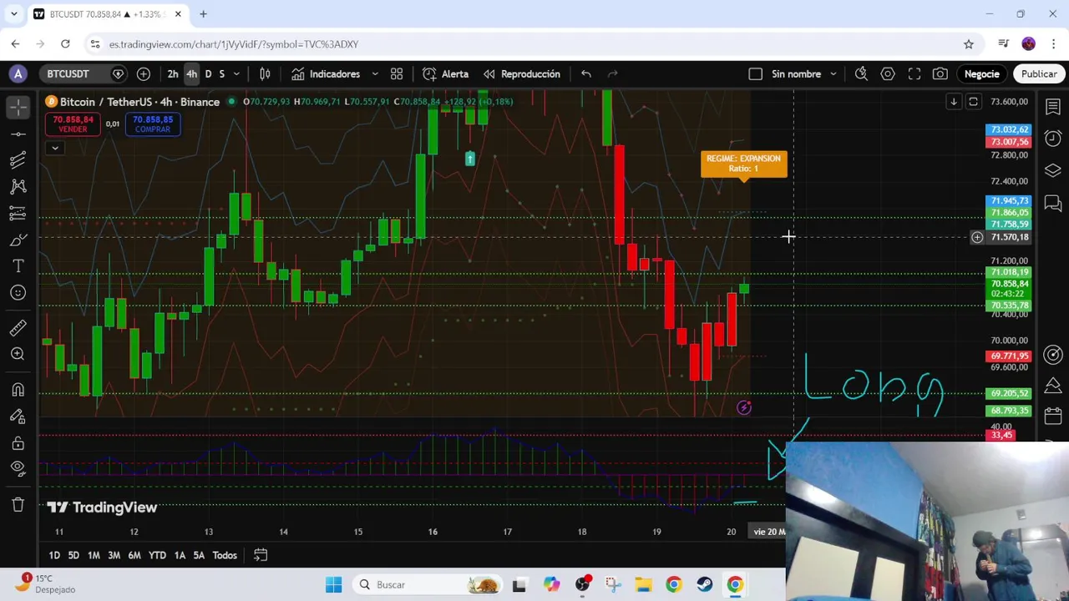1069x601 pixels.
Task: Select the crosshair cursor tool
Action: click(18, 106)
